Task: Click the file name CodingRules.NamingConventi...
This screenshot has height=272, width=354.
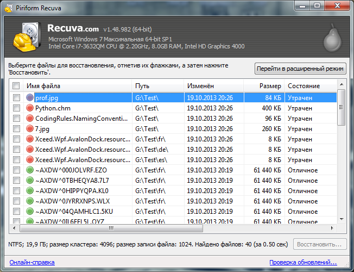Action: coord(81,119)
